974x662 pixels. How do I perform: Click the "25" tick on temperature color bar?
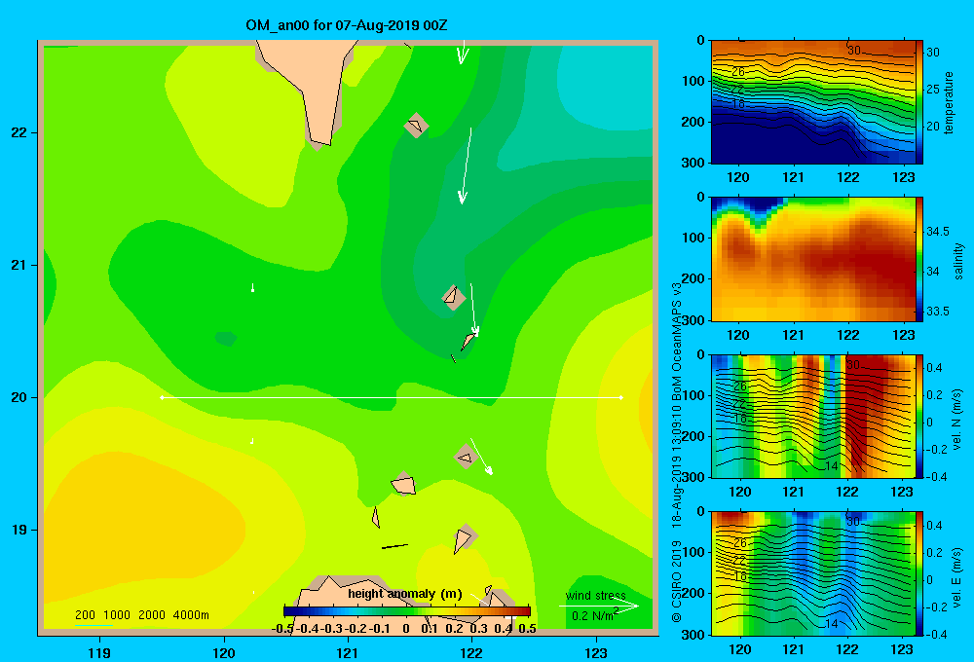click(x=933, y=90)
